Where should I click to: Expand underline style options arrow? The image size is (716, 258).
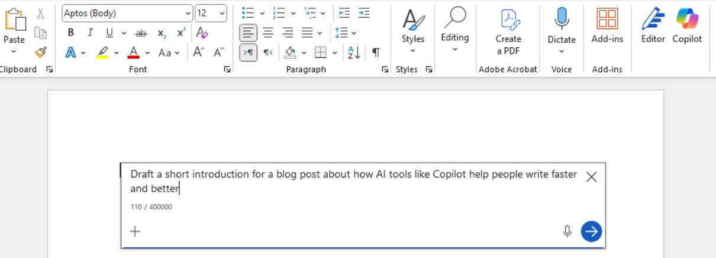(124, 33)
